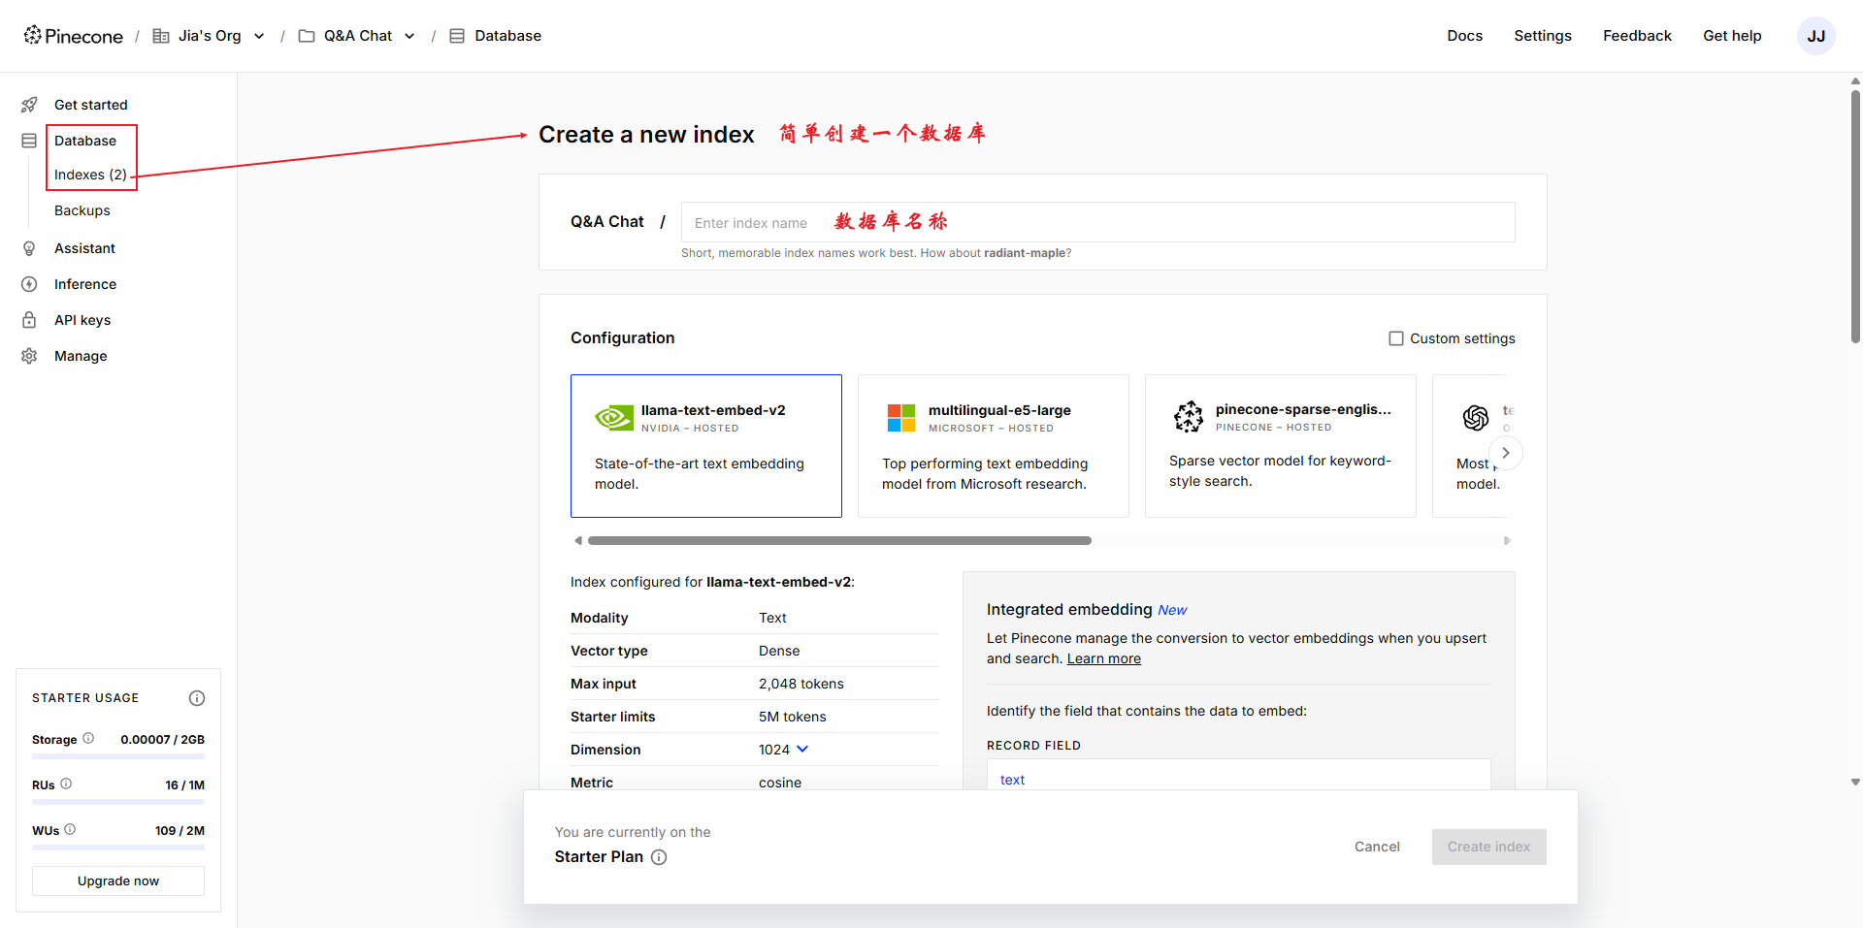This screenshot has height=928, width=1863.
Task: Open Settings in the top bar
Action: click(1542, 36)
